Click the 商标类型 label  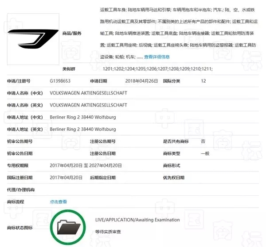point(172,153)
